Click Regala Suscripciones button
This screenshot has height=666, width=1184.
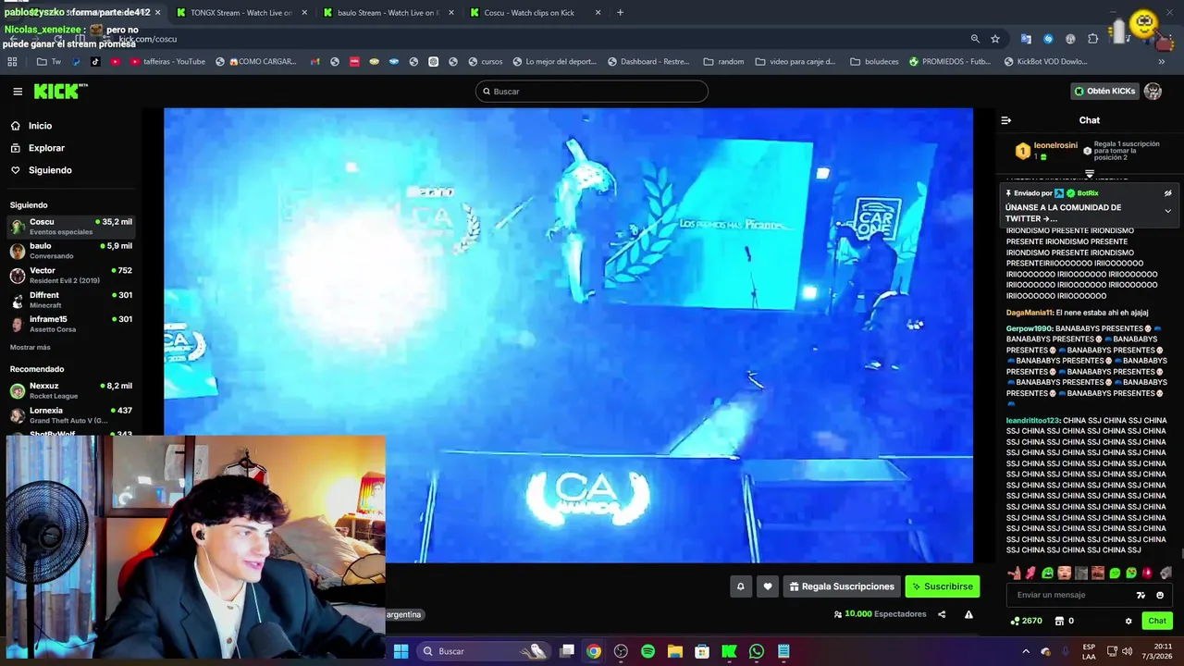[x=842, y=586]
